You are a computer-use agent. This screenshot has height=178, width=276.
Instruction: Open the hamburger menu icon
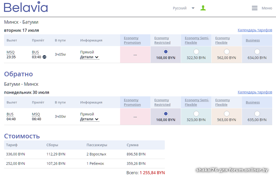coord(255,8)
